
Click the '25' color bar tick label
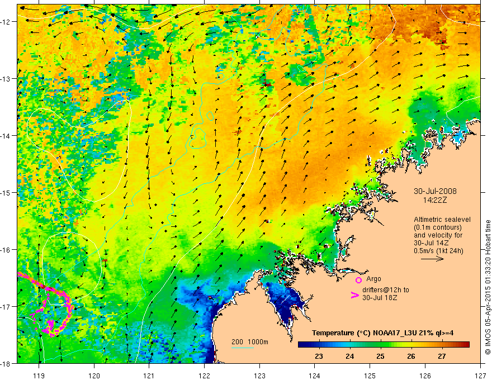coord(380,356)
